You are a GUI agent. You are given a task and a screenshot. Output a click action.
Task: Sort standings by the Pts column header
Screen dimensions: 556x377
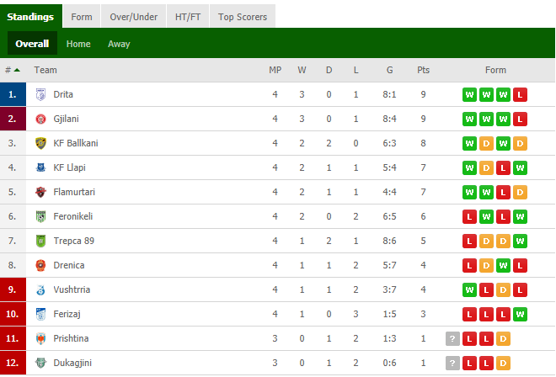[x=423, y=70]
